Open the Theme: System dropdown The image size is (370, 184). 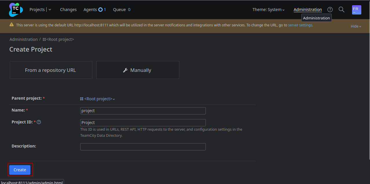pos(268,10)
